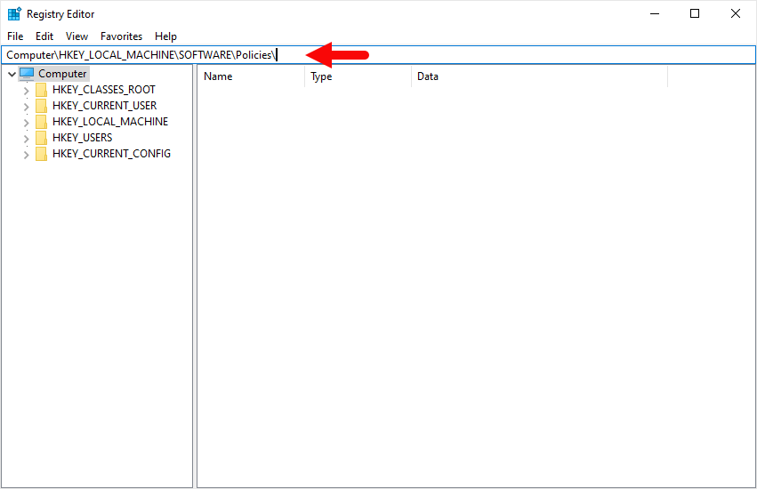
Task: Select the Computer root label
Action: tap(62, 74)
